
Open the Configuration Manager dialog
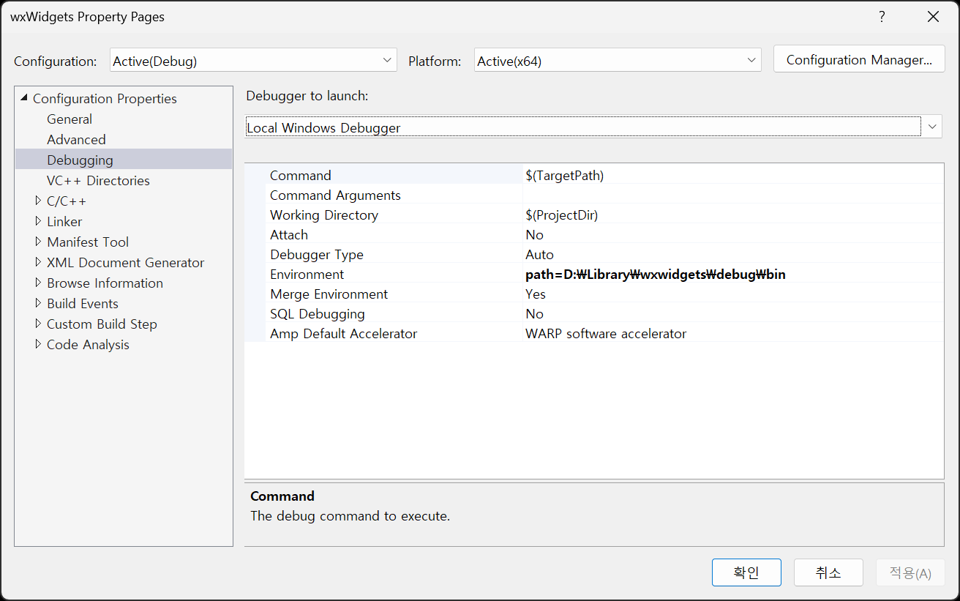click(x=859, y=60)
